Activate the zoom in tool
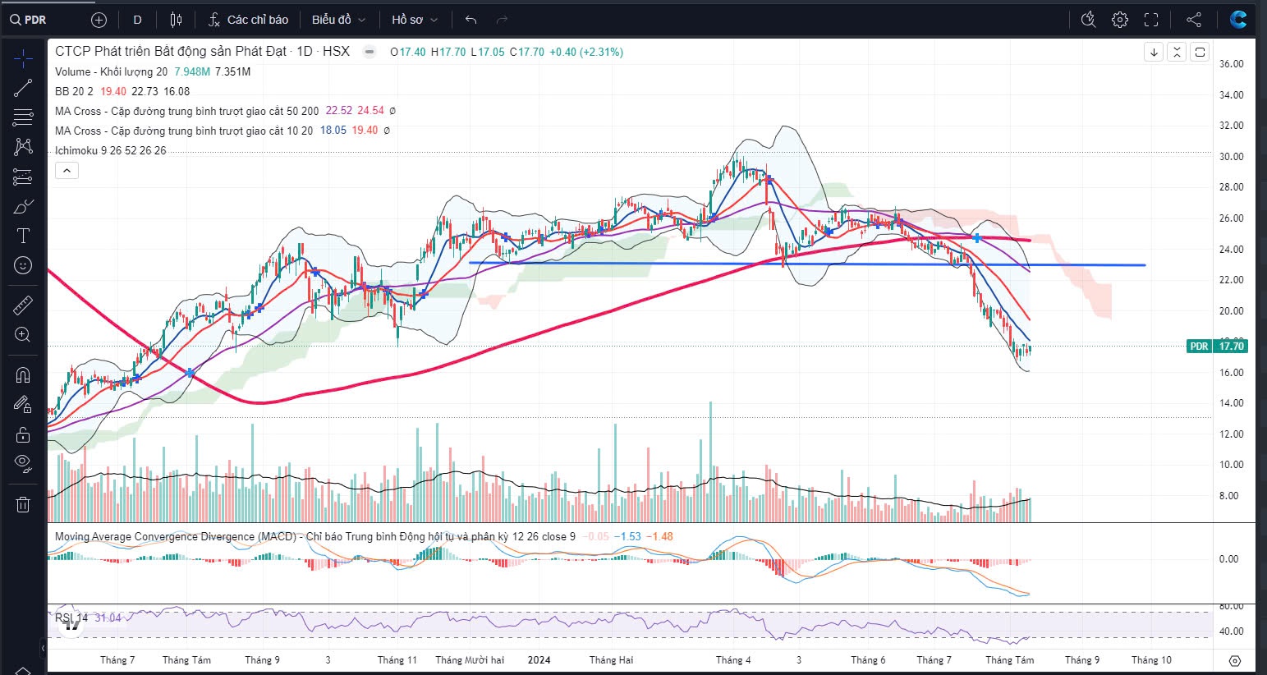1267x675 pixels. coord(23,334)
